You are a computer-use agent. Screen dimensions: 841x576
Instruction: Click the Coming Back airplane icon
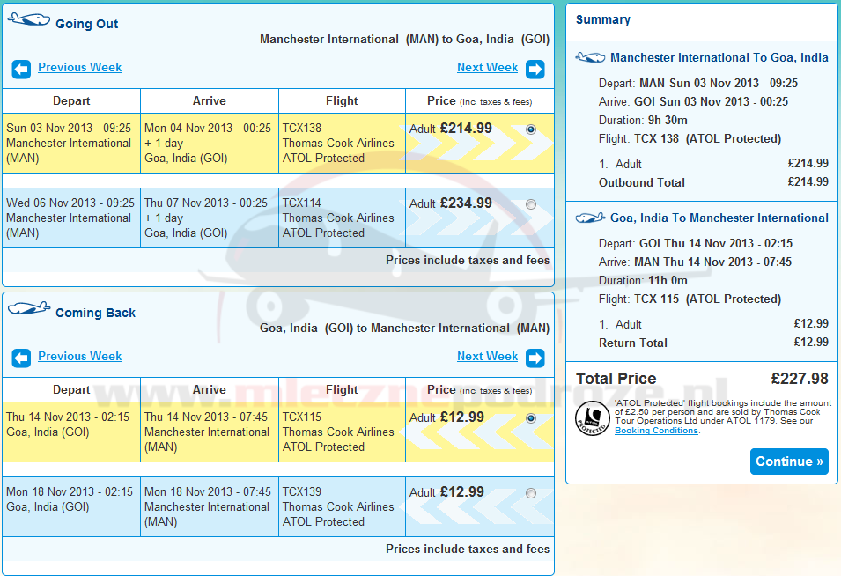click(29, 309)
